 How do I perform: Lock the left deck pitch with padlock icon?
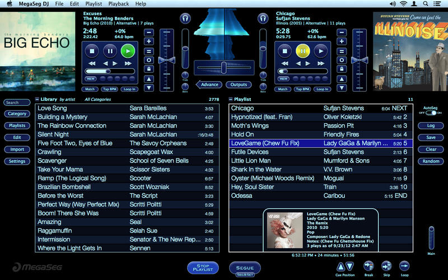click(148, 69)
